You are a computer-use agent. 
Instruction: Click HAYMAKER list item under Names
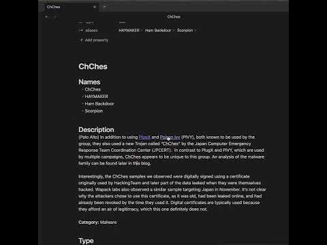tap(97, 97)
